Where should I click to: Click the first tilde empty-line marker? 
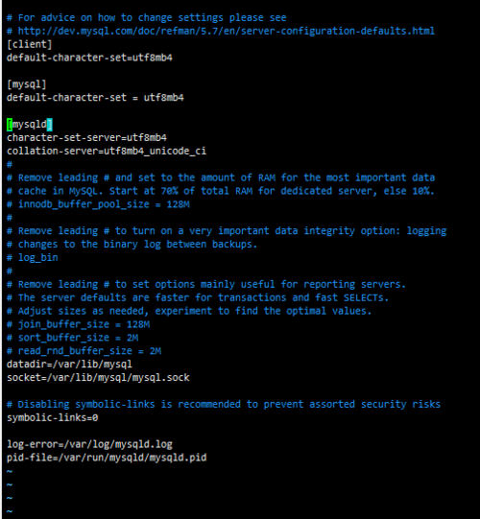click(10, 471)
